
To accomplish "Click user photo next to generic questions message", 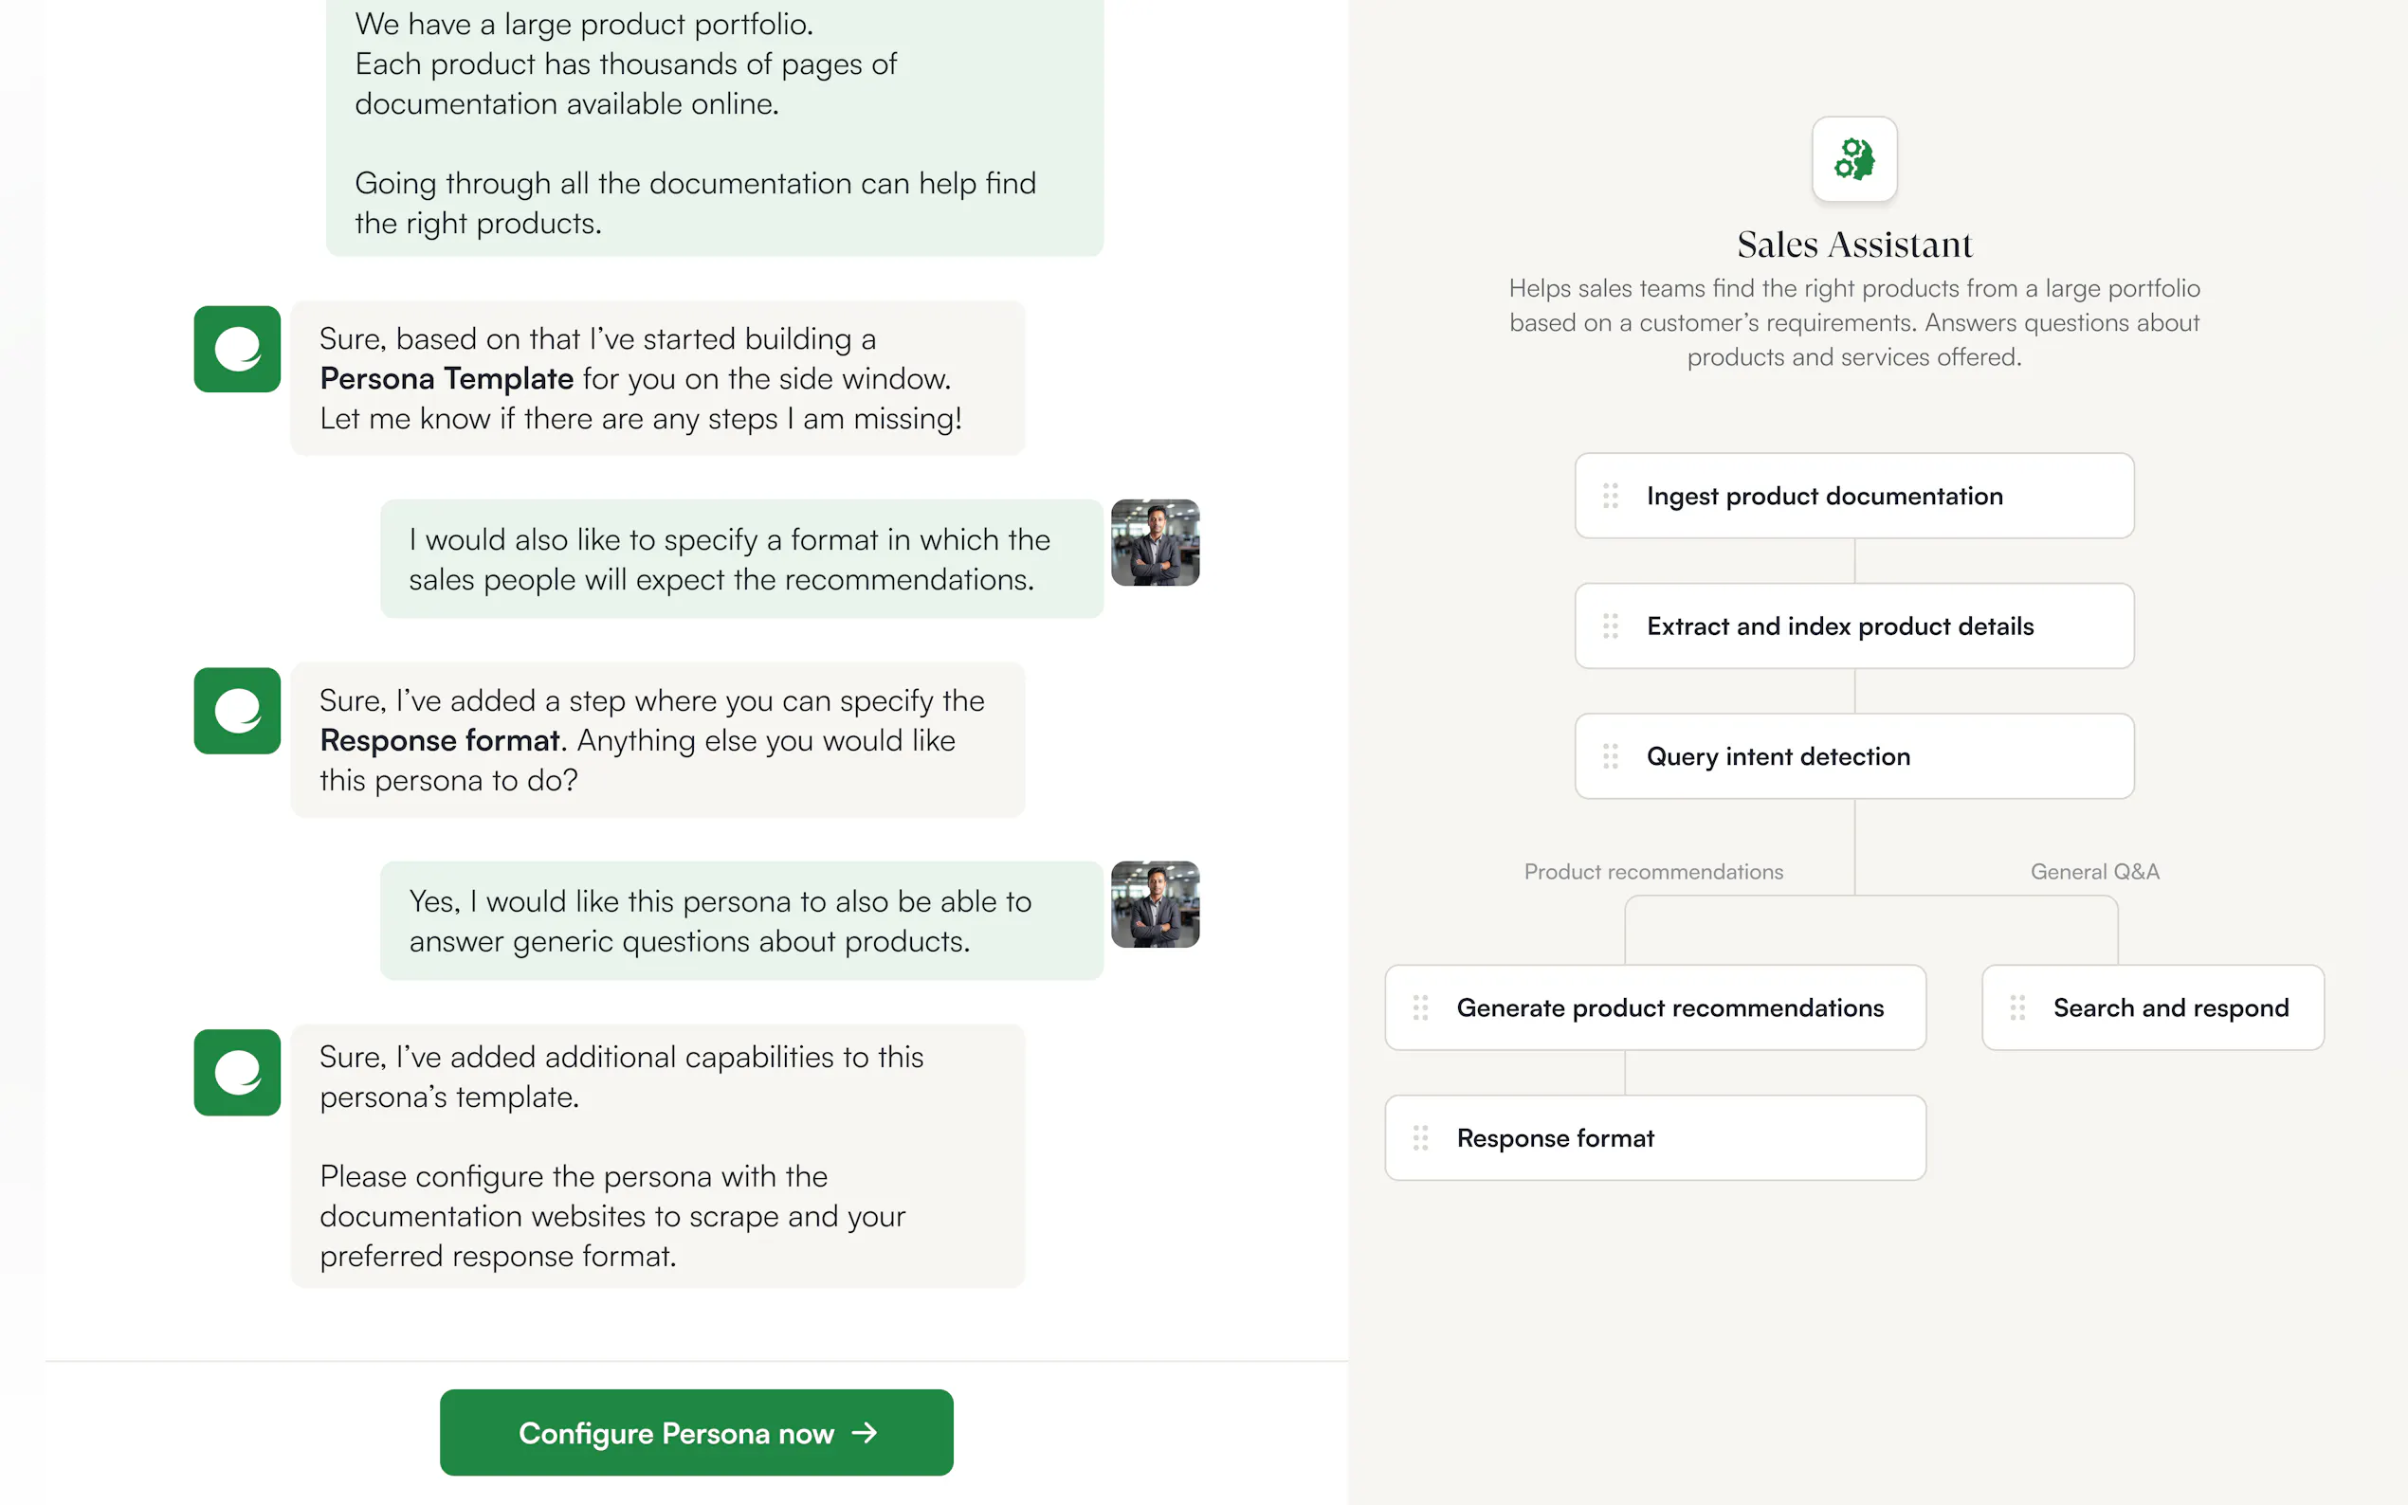I will [1155, 904].
